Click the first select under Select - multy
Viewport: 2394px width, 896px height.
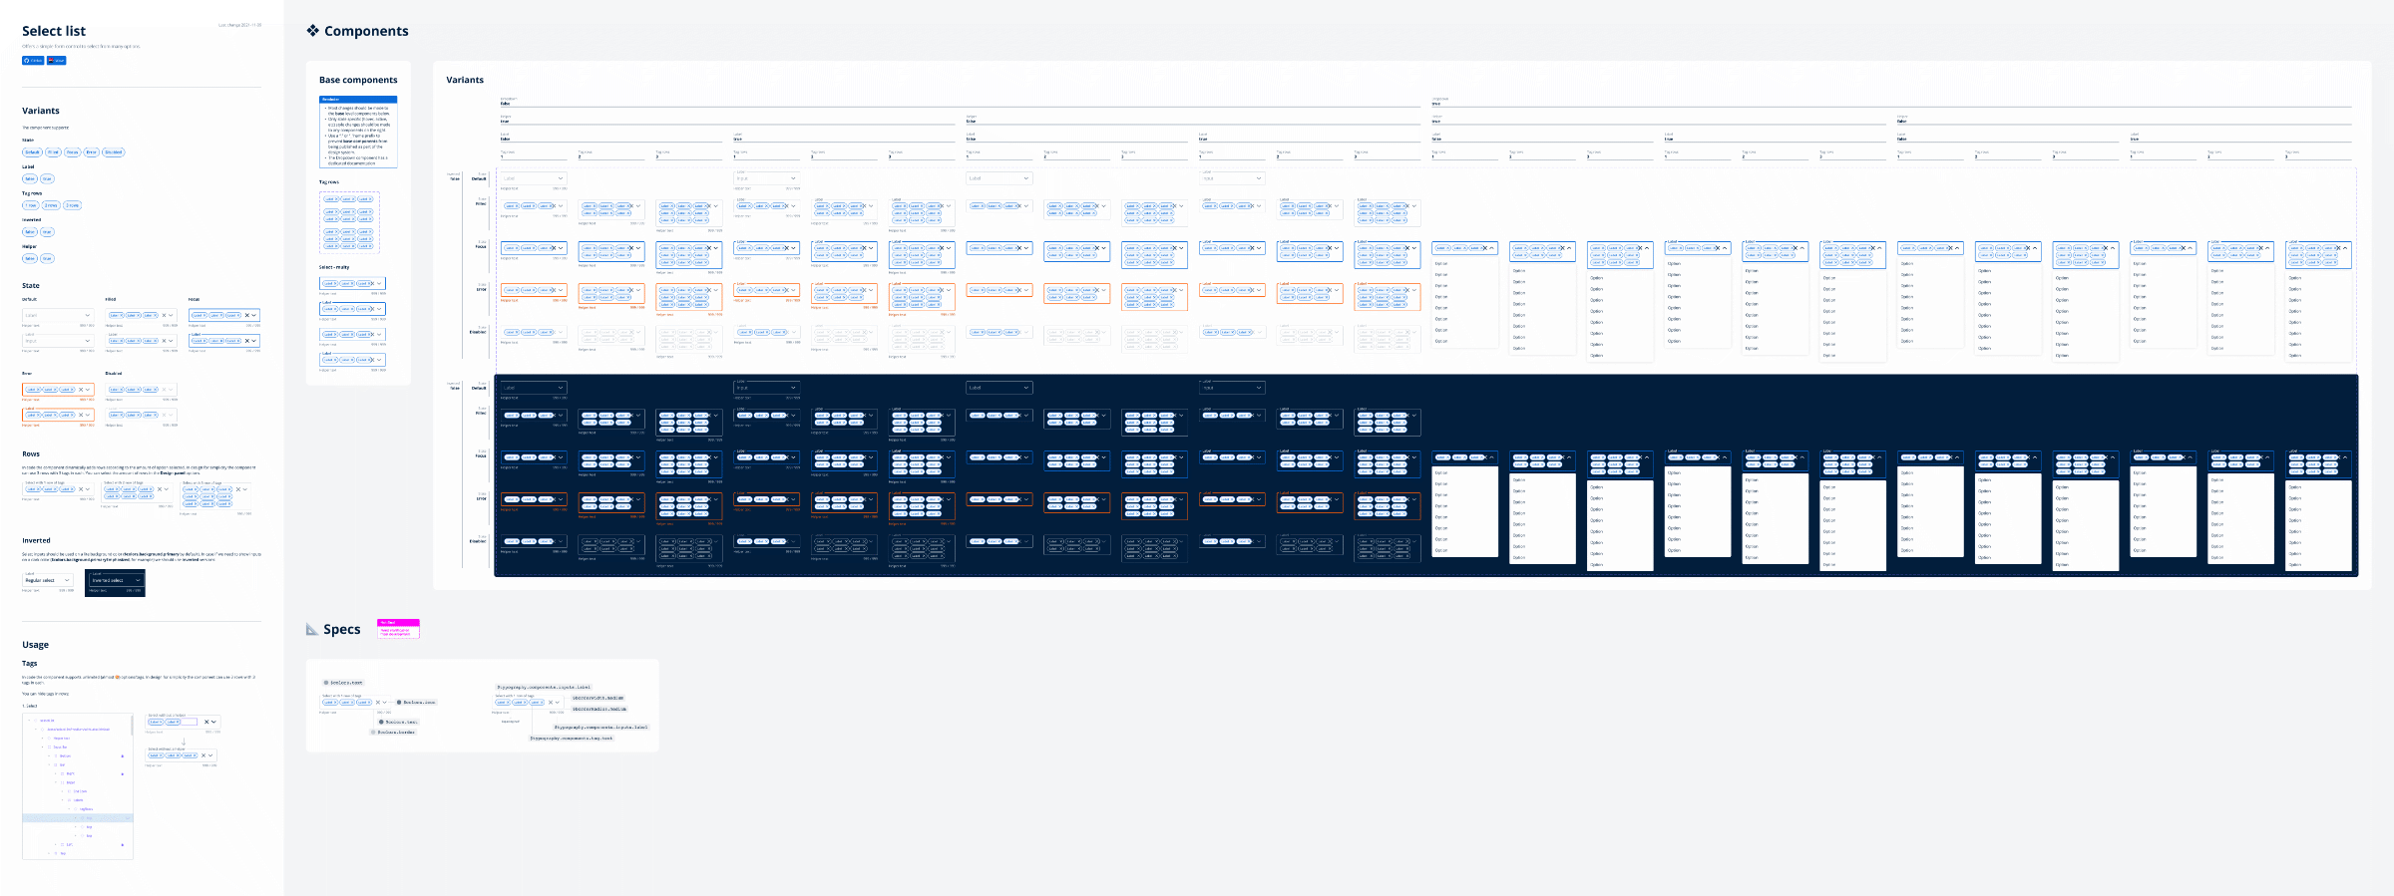[352, 283]
